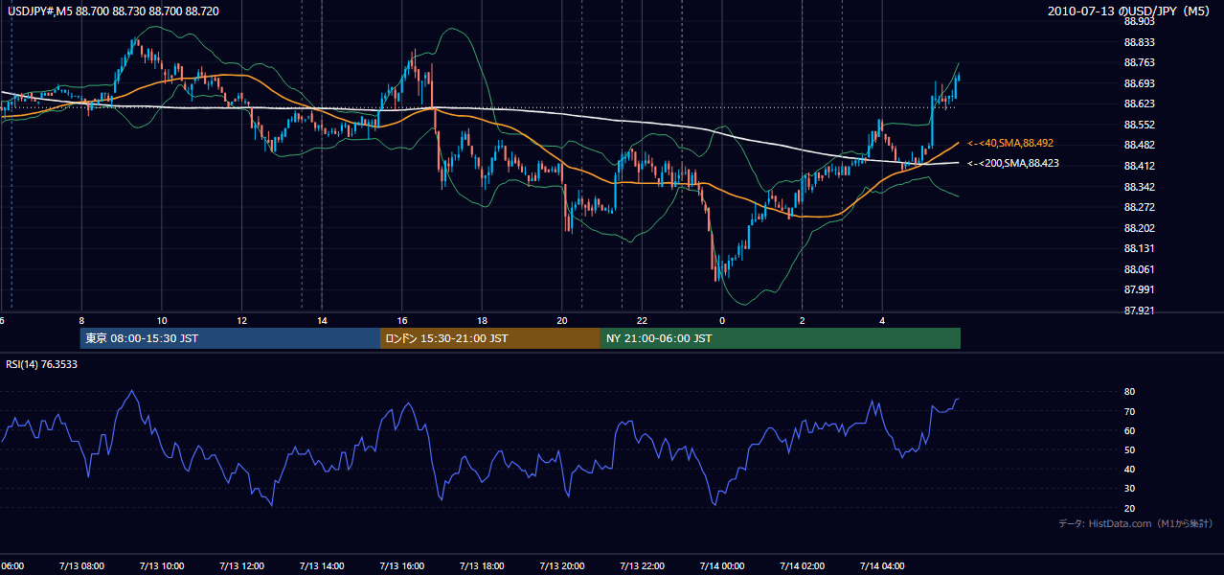The image size is (1224, 575).
Task: Click the 7/14 02:00 bottom time label
Action: 802,566
